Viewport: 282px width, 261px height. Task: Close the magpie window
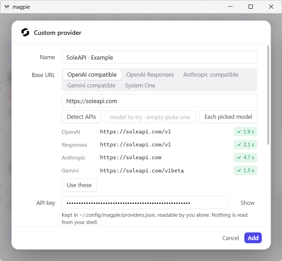point(271,7)
